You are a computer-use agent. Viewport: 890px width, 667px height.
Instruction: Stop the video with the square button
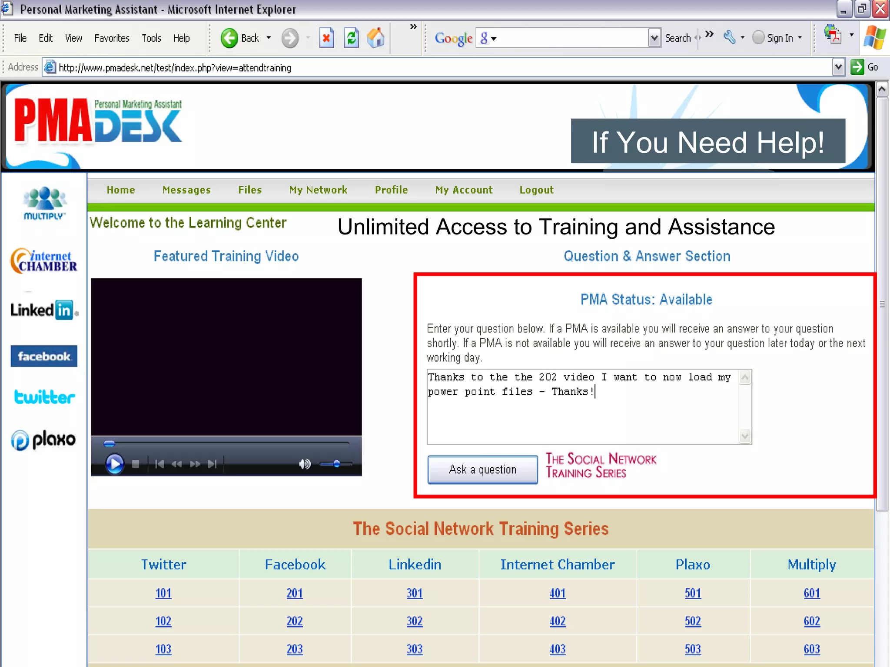click(136, 464)
